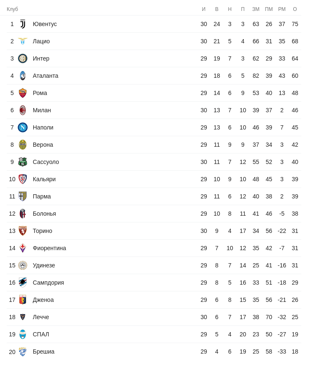Click the Roma wolf crest icon

click(x=23, y=93)
